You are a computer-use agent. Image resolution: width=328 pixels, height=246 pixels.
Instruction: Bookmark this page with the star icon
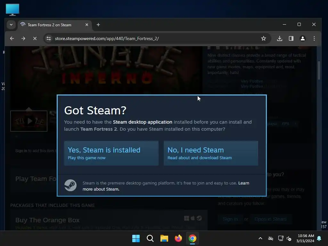coord(264,38)
